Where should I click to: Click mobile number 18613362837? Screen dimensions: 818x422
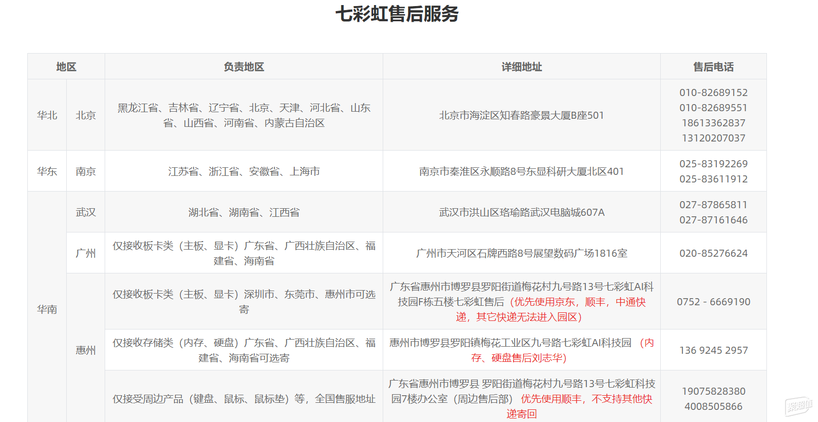tap(713, 123)
